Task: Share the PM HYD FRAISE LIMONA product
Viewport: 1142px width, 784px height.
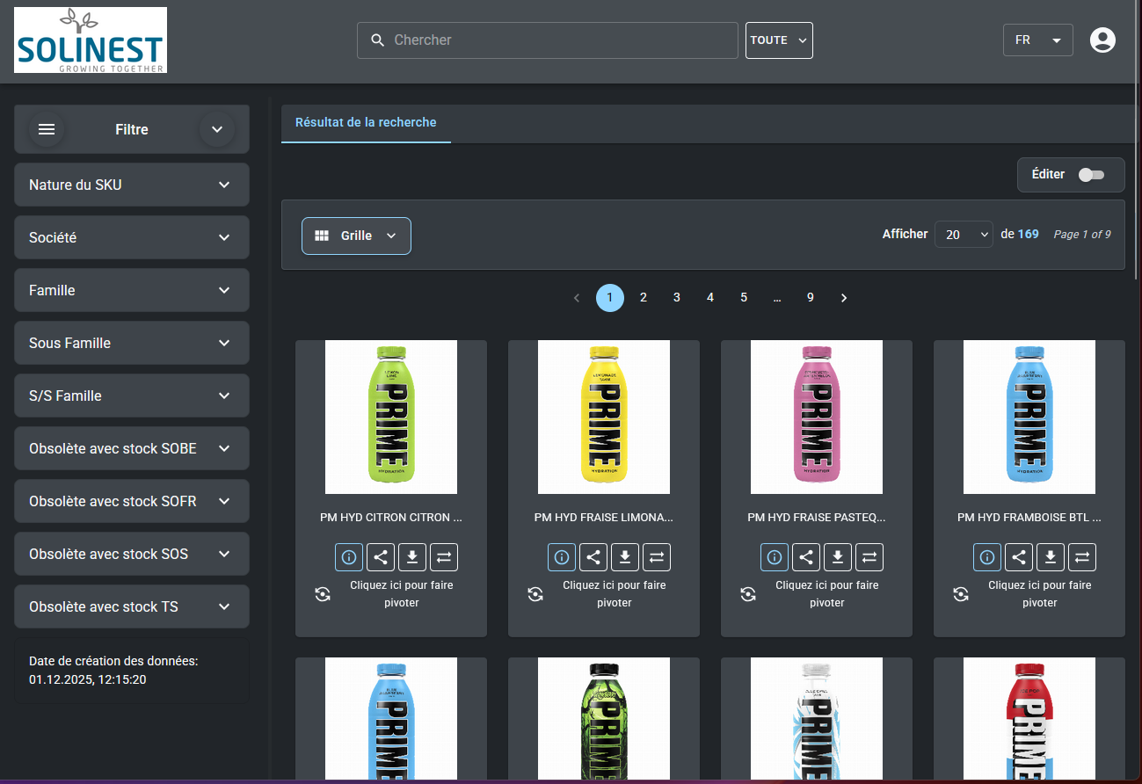Action: [x=593, y=557]
